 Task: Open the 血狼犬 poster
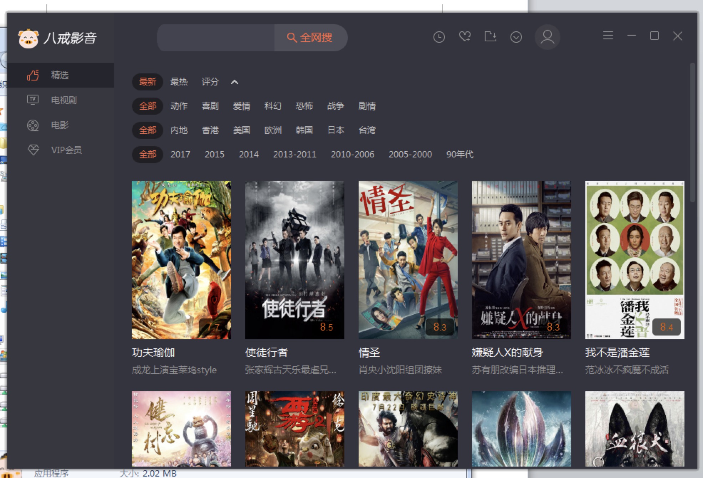click(635, 429)
